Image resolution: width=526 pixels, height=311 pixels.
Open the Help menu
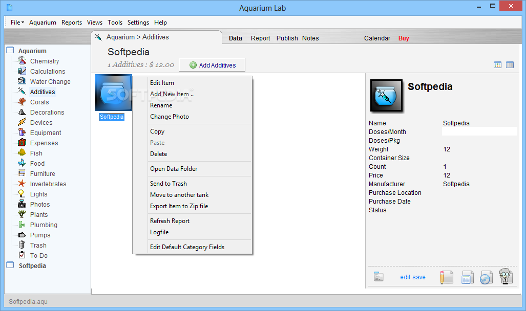point(160,23)
